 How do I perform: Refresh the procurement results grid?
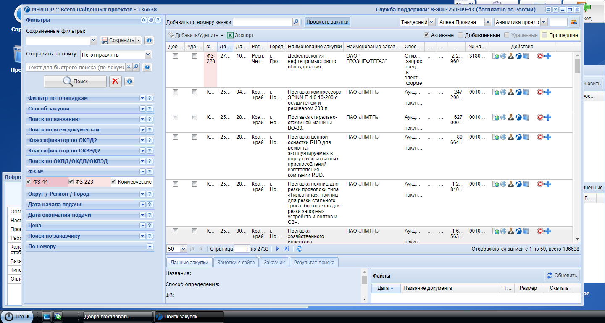pyautogui.click(x=299, y=249)
